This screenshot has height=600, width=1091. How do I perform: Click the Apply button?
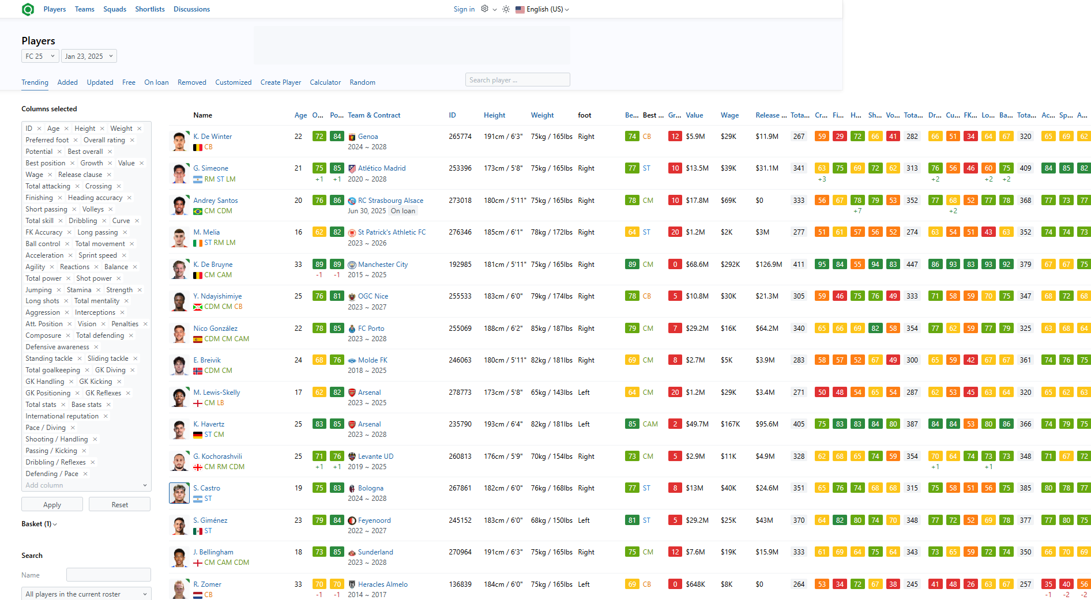click(52, 505)
